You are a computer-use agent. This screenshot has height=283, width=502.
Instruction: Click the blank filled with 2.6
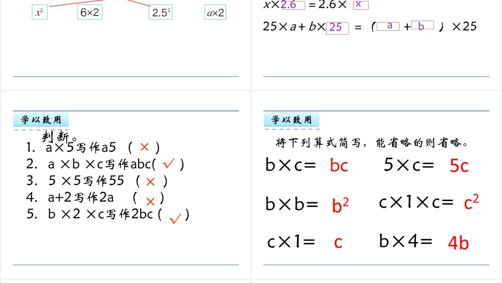point(293,5)
